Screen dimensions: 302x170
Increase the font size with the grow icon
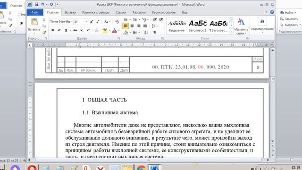92,22
